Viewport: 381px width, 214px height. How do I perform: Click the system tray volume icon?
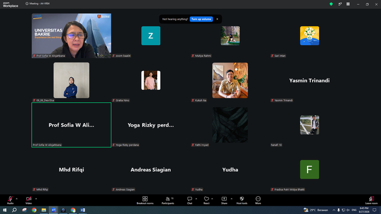(x=348, y=210)
